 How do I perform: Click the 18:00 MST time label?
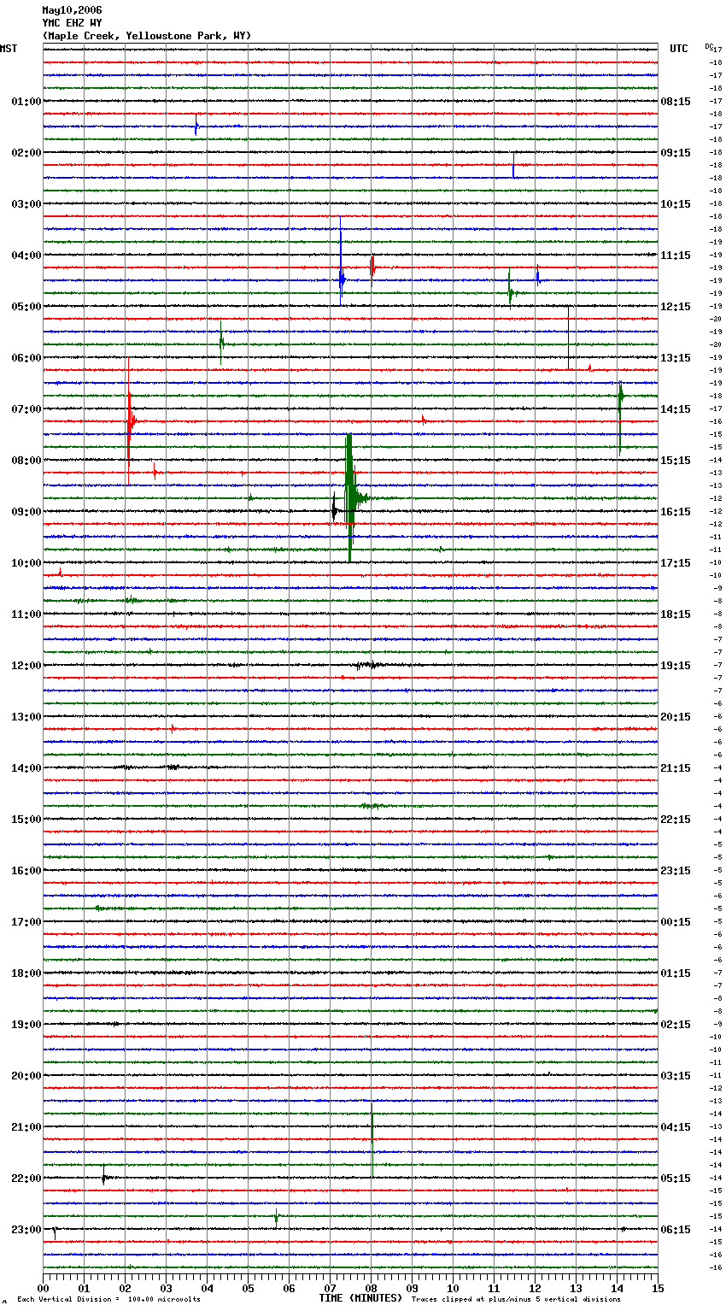pyautogui.click(x=26, y=973)
